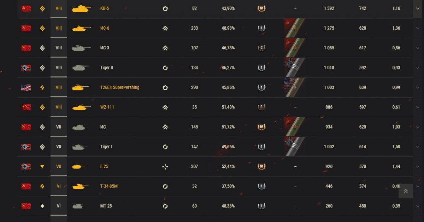Image resolution: width=424 pixels, height=222 pixels.
Task: Expand the MT-25 row chevron
Action: [418, 206]
